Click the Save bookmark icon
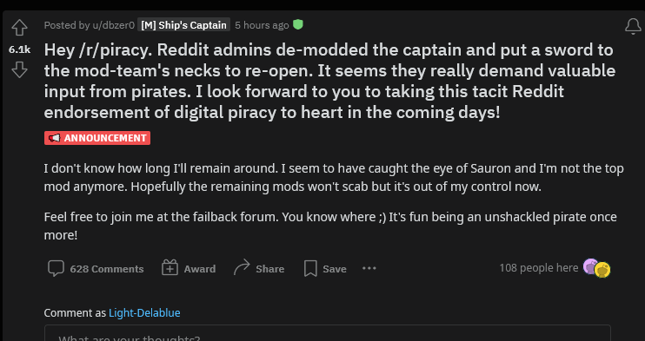The height and width of the screenshot is (341, 645). (x=310, y=268)
